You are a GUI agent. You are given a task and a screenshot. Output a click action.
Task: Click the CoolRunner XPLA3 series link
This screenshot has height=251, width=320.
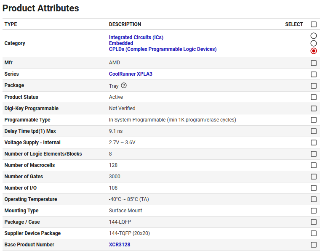131,74
